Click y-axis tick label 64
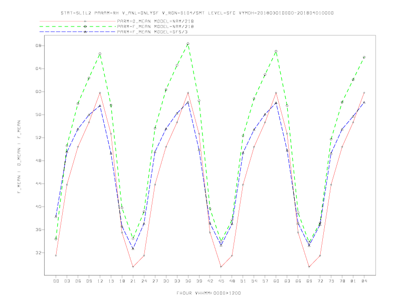The image size is (397, 306). (38, 68)
